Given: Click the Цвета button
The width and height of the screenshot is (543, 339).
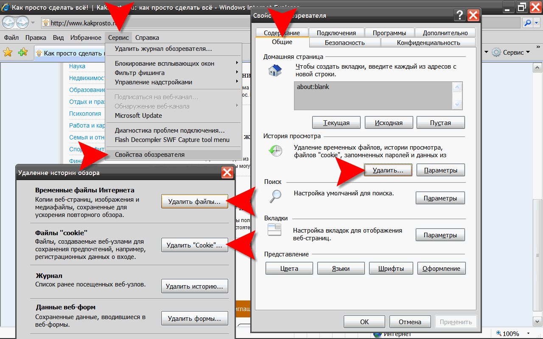Looking at the screenshot, I should pos(289,268).
